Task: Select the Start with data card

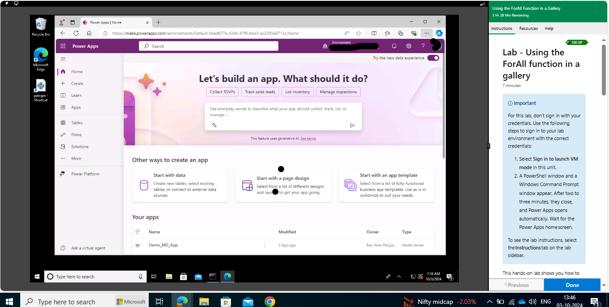Action: point(180,185)
